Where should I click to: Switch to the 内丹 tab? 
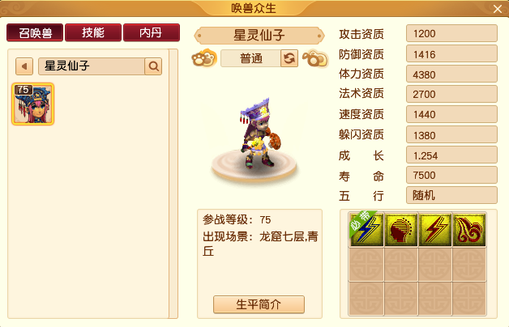[x=152, y=32]
